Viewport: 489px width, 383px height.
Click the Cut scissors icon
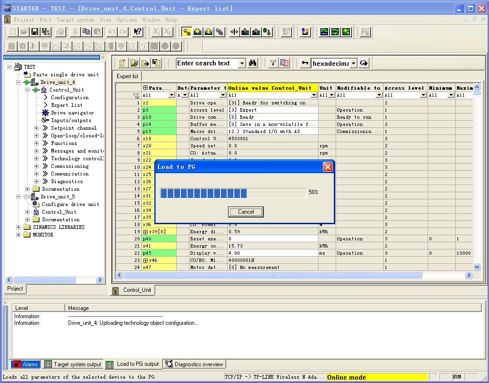tap(75, 32)
